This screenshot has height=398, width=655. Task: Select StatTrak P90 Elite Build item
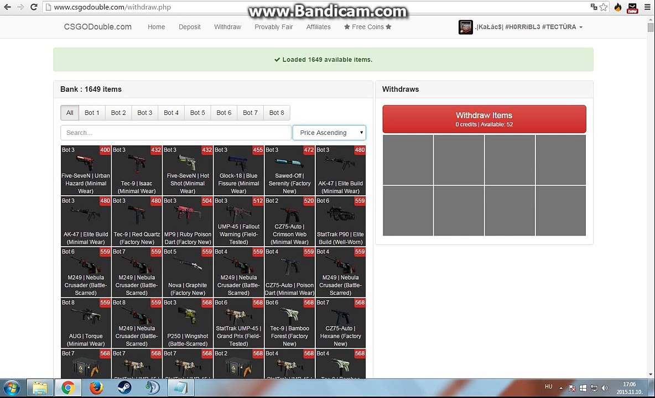click(x=340, y=221)
